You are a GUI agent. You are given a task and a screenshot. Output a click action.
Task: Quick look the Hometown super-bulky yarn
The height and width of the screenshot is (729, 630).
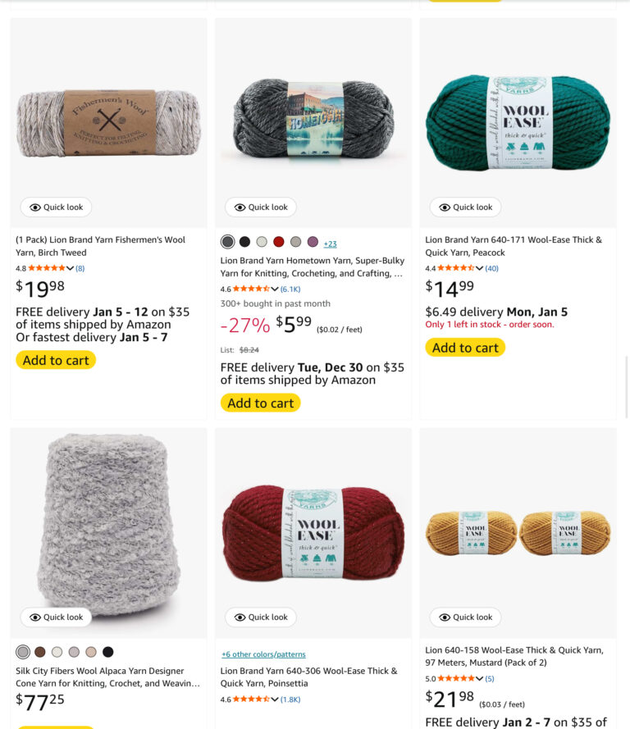tap(260, 207)
